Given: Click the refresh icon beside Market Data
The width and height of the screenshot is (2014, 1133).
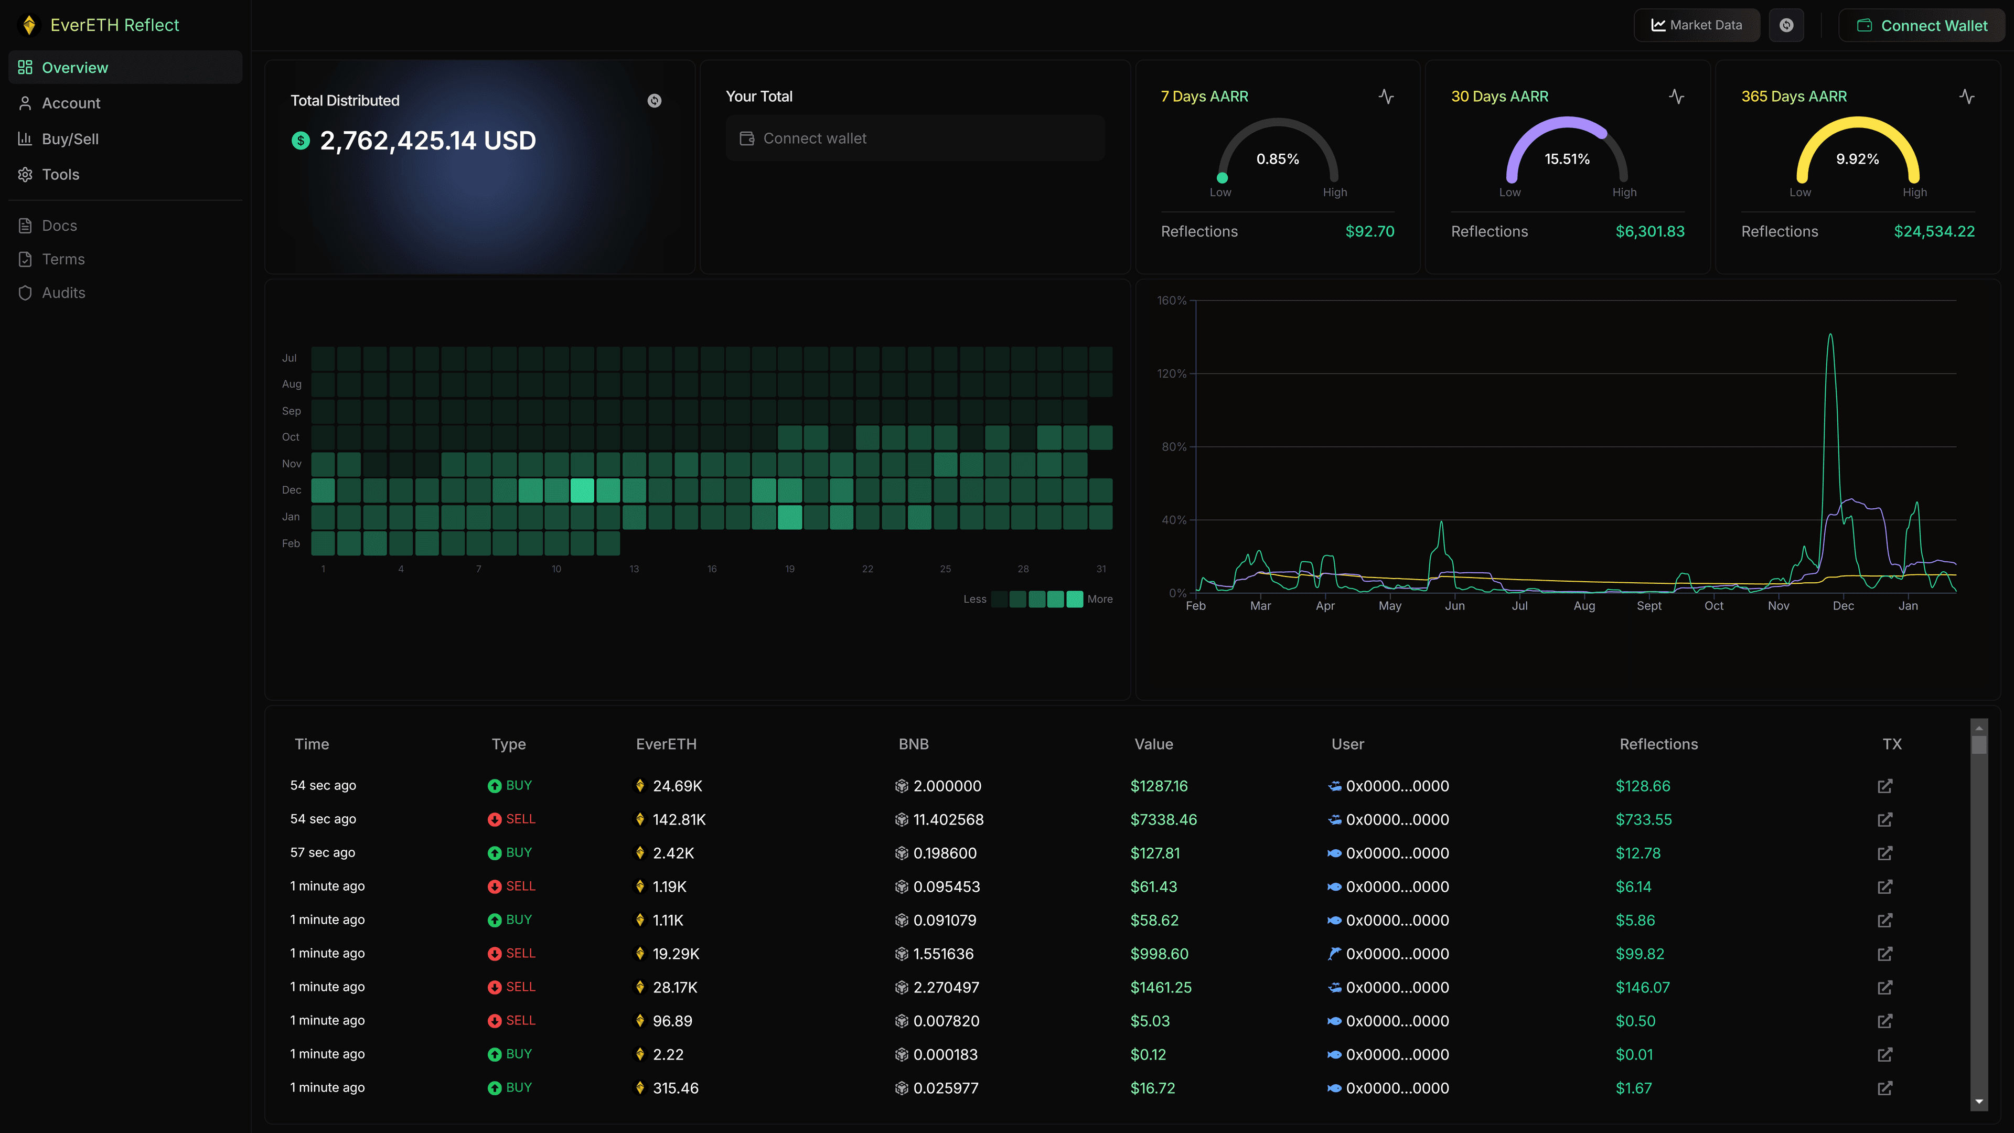Looking at the screenshot, I should tap(1786, 25).
